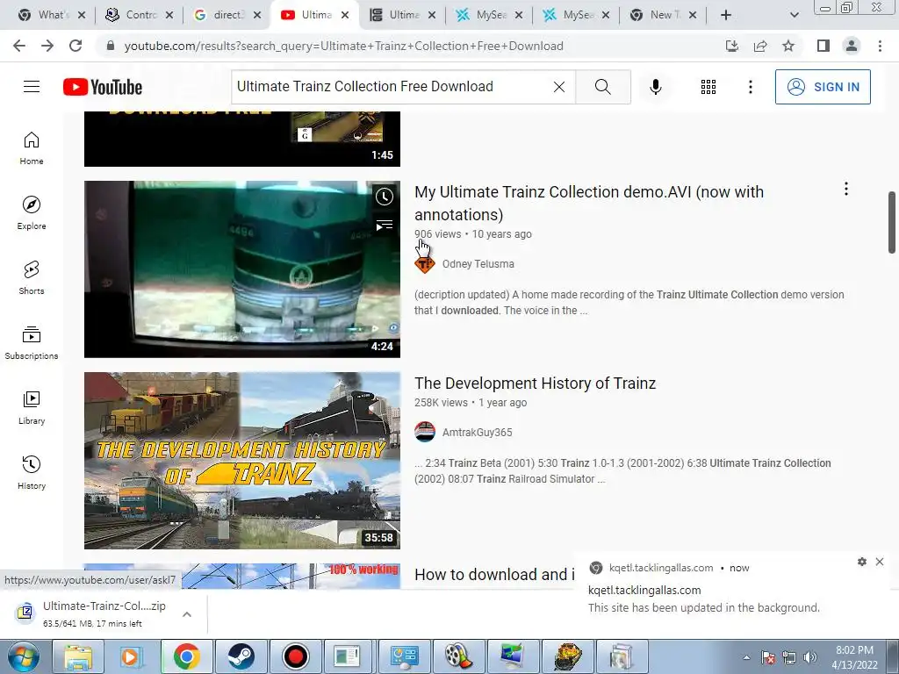Open Odney Telusma channel link

(478, 264)
